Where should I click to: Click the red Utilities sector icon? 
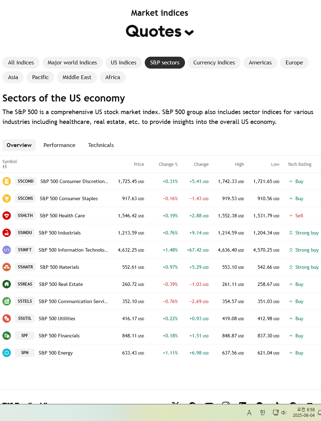pos(7,318)
